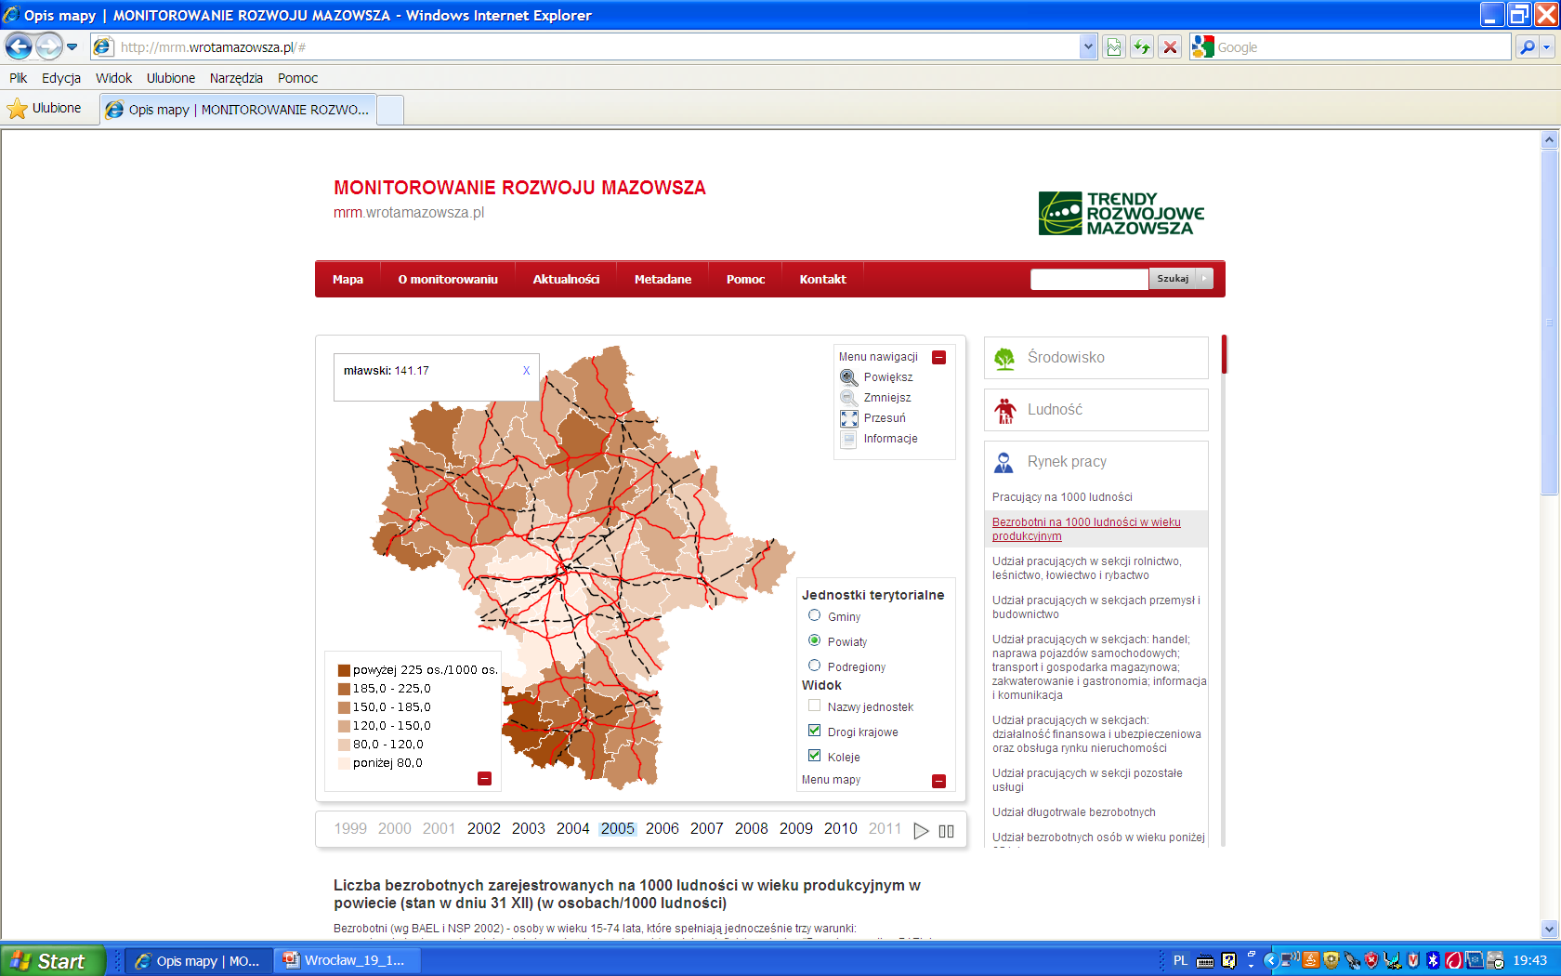Click the Ulubione favorites star icon
1561x976 pixels.
[17, 109]
